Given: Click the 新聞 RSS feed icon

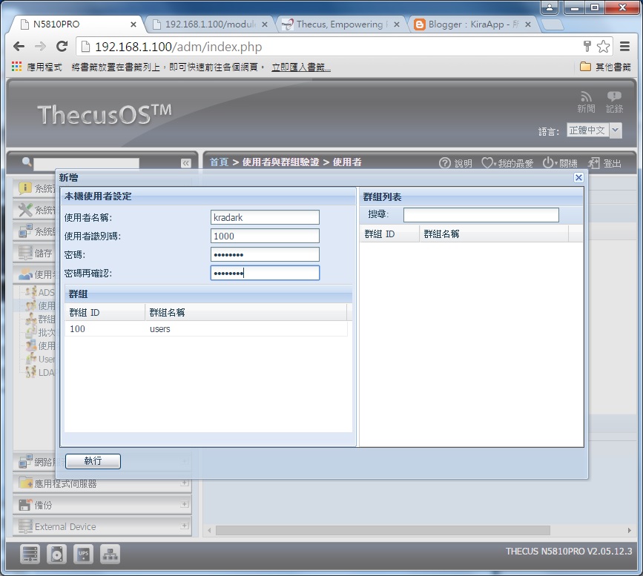Looking at the screenshot, I should click(586, 97).
